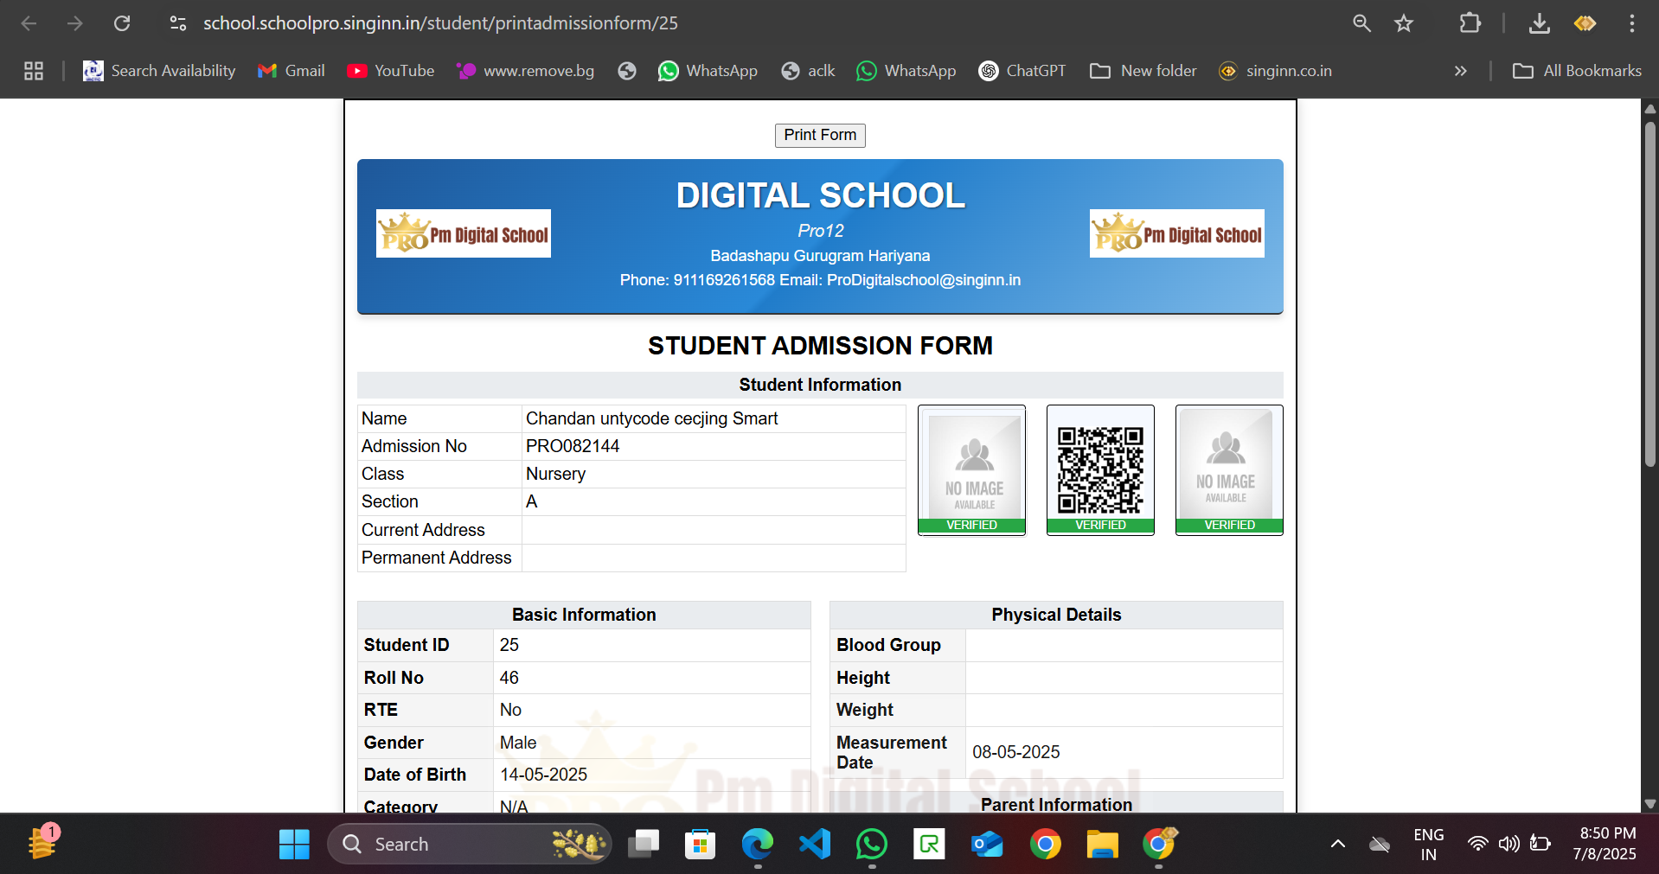Open the yellow extension icon in toolbar

pos(1585,23)
